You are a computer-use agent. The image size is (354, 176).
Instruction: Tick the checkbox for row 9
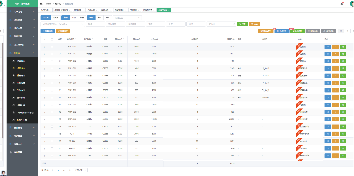click(x=52, y=105)
